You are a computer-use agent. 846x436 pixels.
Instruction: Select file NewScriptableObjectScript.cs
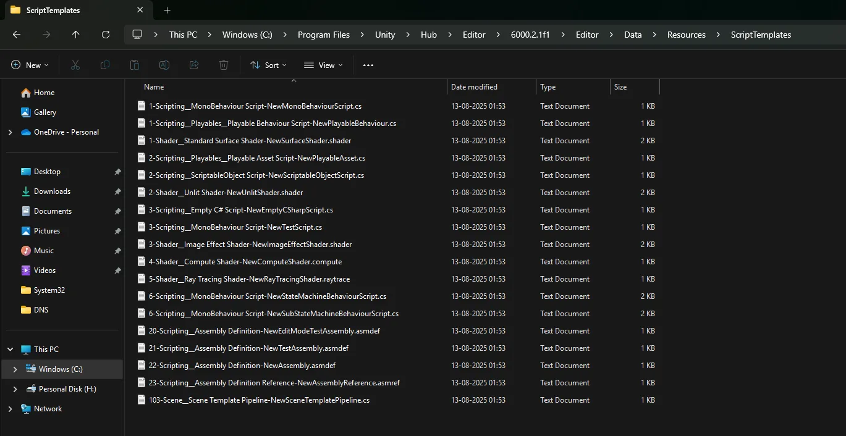point(256,175)
